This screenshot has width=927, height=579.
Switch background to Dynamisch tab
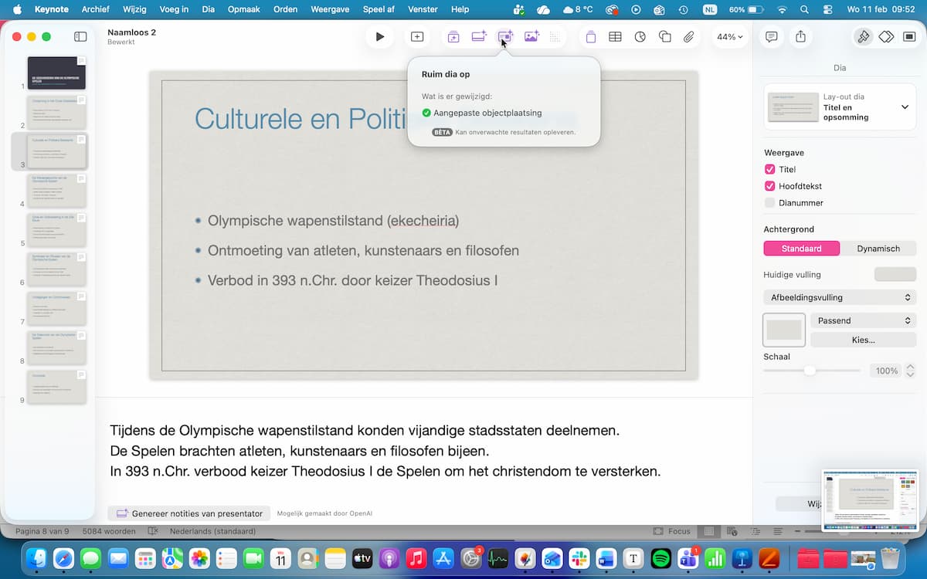pyautogui.click(x=878, y=249)
